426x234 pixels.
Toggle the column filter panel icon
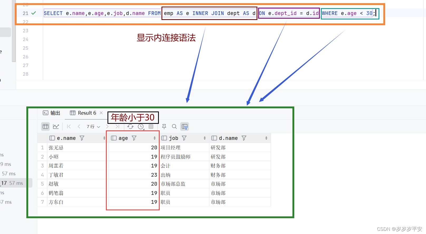[x=185, y=126]
